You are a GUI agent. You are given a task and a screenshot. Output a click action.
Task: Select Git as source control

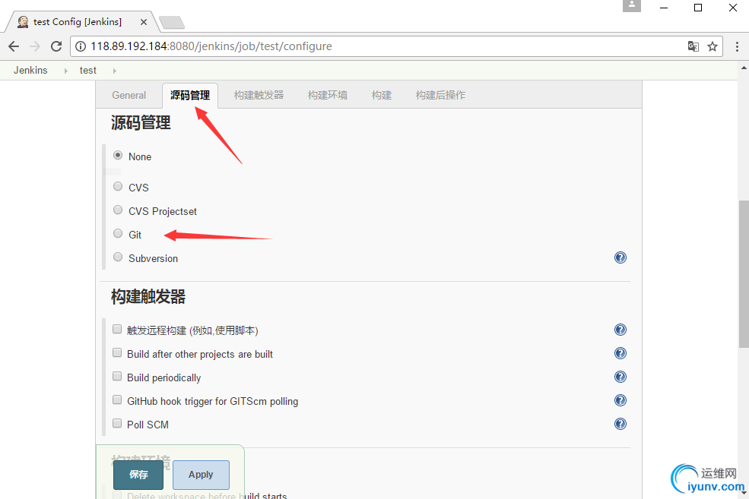coord(118,233)
